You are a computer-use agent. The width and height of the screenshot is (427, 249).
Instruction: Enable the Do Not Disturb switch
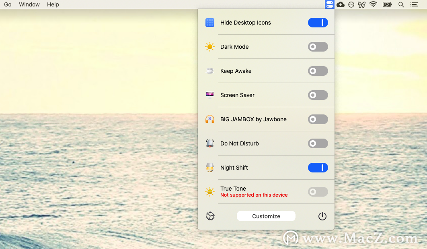click(x=318, y=143)
